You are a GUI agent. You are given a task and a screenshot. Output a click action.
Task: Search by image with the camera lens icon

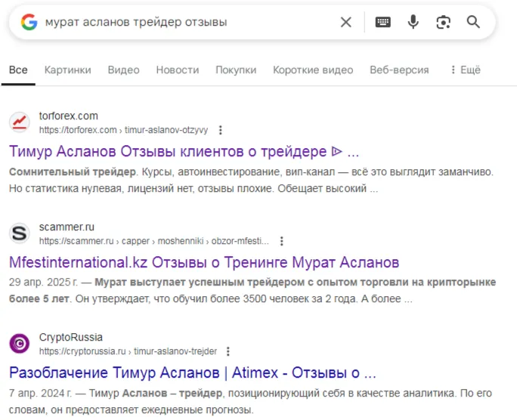pos(443,23)
